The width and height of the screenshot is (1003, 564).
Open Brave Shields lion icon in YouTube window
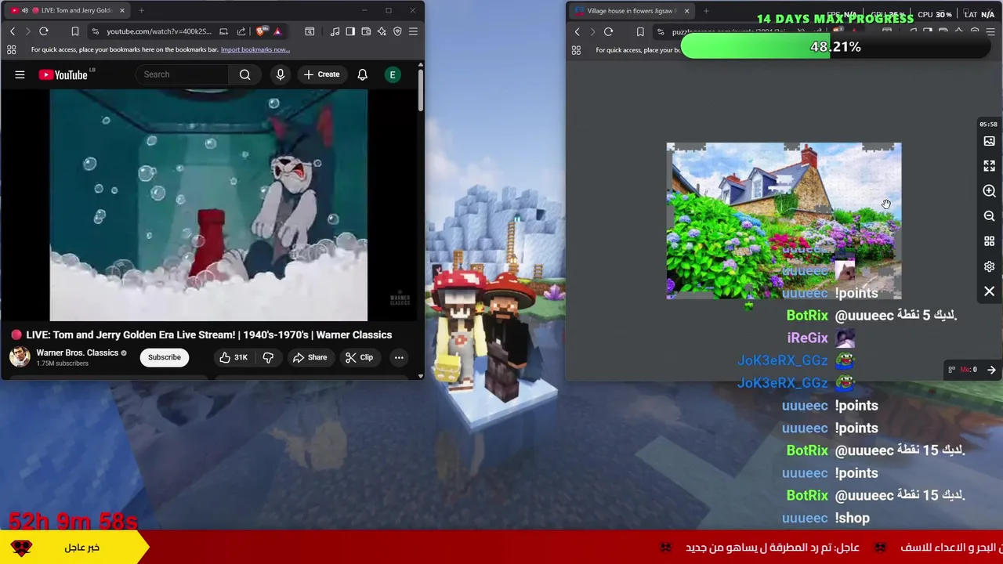click(x=261, y=31)
